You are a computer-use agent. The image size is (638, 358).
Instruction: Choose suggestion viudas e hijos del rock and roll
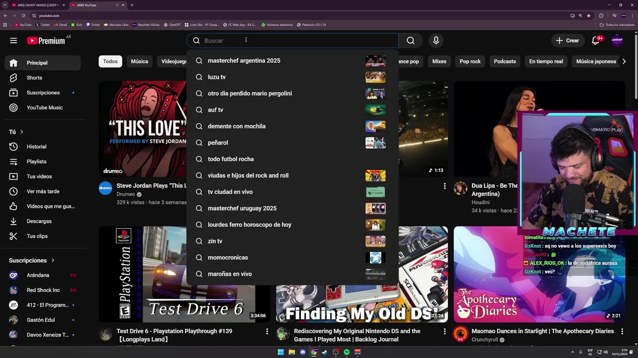[293, 176]
